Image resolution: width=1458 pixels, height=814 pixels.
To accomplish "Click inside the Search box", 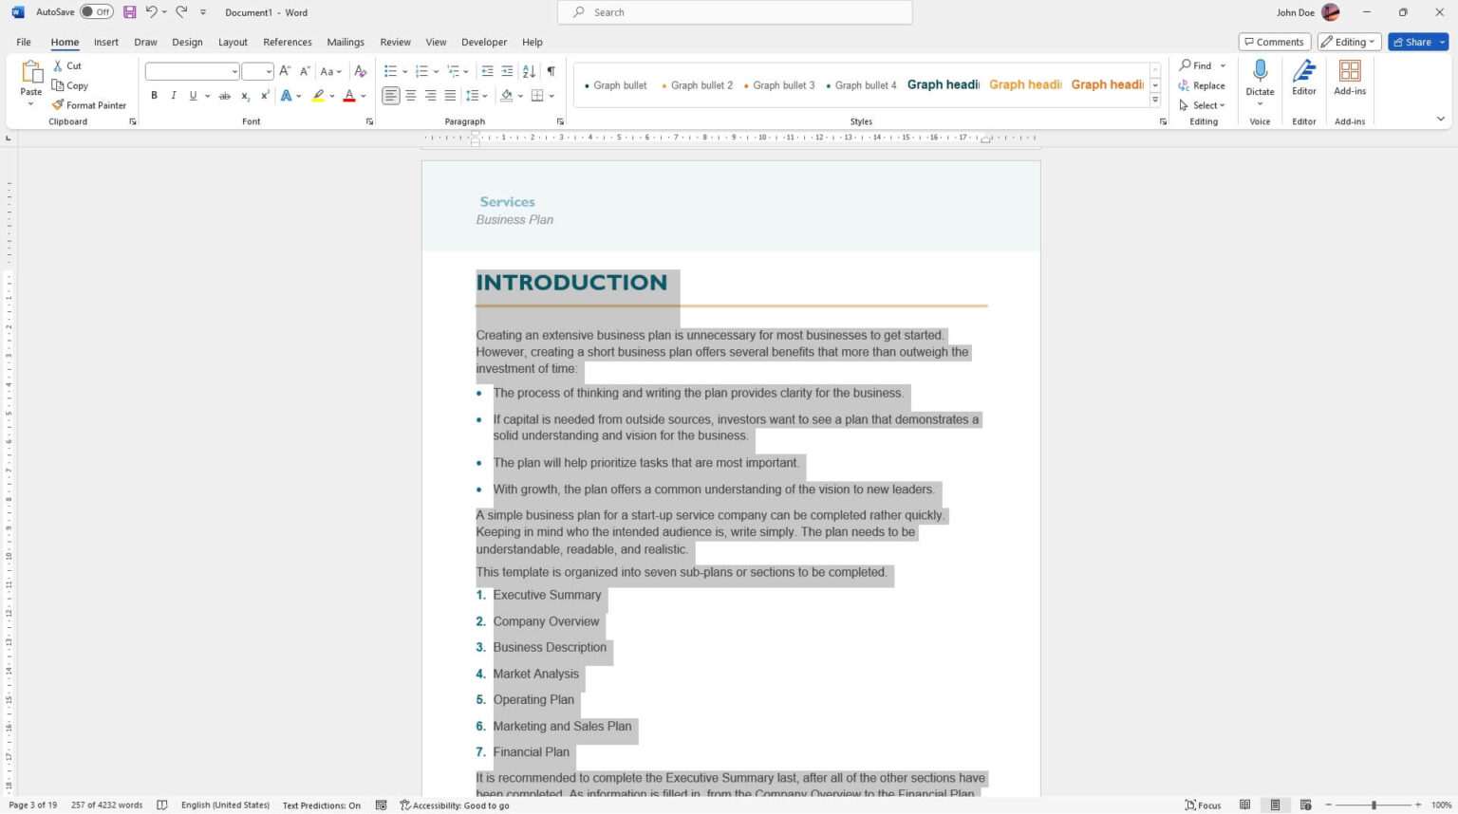I will point(736,11).
